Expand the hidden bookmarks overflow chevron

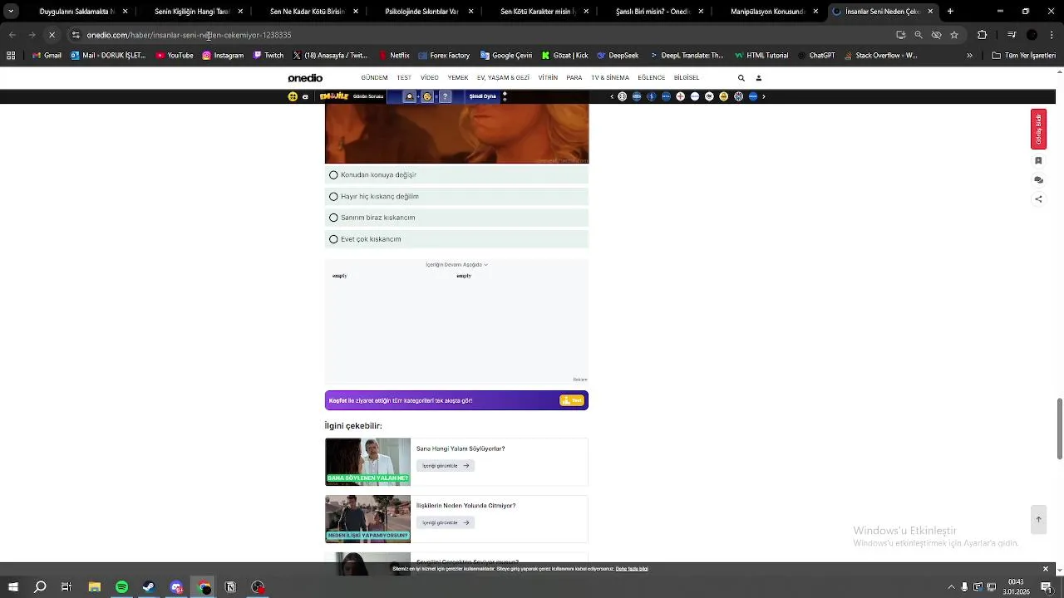(969, 56)
